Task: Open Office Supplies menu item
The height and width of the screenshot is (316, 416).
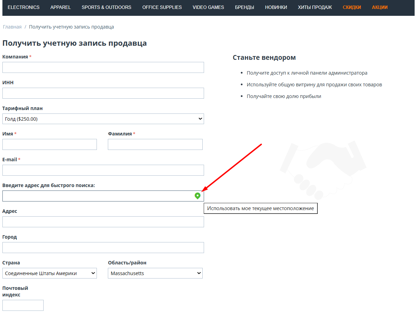Action: click(162, 7)
